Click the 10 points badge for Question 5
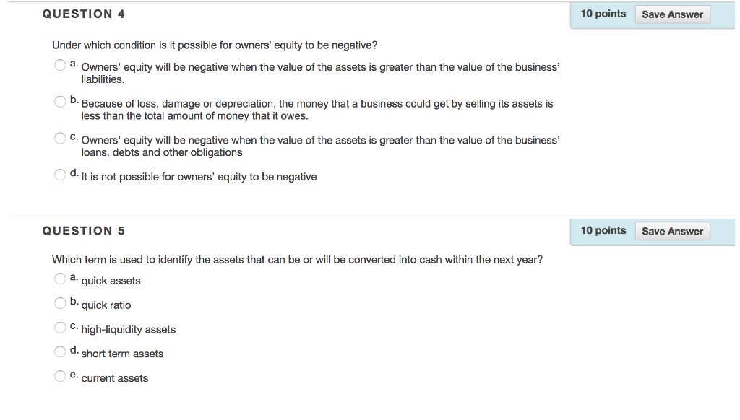Image resolution: width=740 pixels, height=420 pixels. point(602,230)
